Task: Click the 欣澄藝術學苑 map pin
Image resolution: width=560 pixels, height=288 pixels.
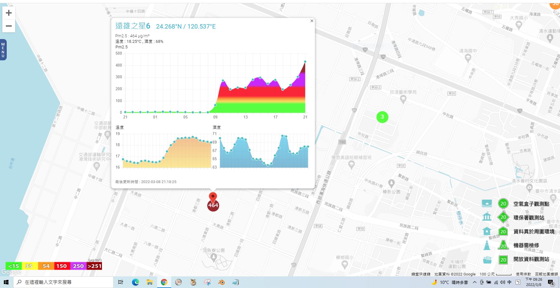Action: point(403,99)
